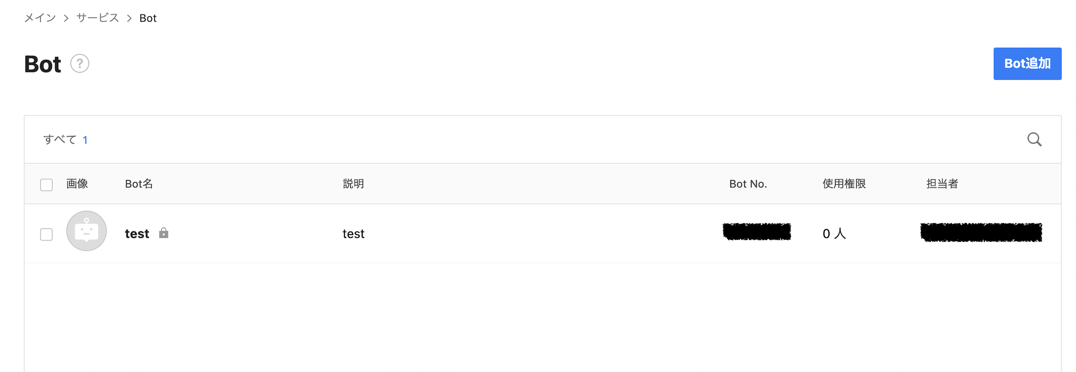
Task: Click the robot avatar of the test bot
Action: [x=86, y=231]
